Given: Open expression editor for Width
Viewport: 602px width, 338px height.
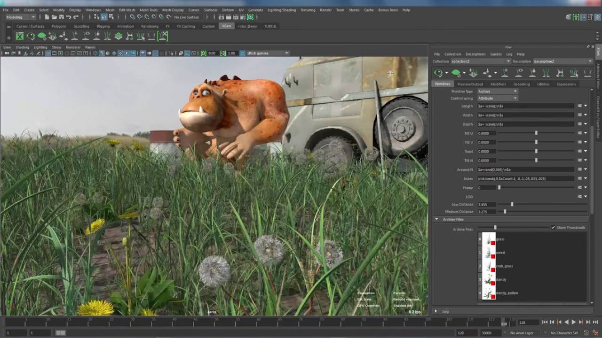Looking at the screenshot, I should tap(579, 115).
